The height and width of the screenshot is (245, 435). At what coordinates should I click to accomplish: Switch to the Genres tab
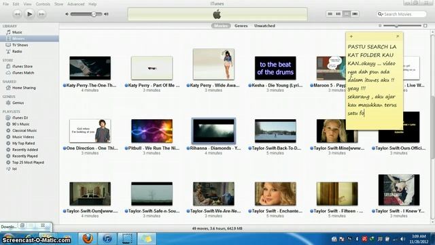click(x=241, y=26)
